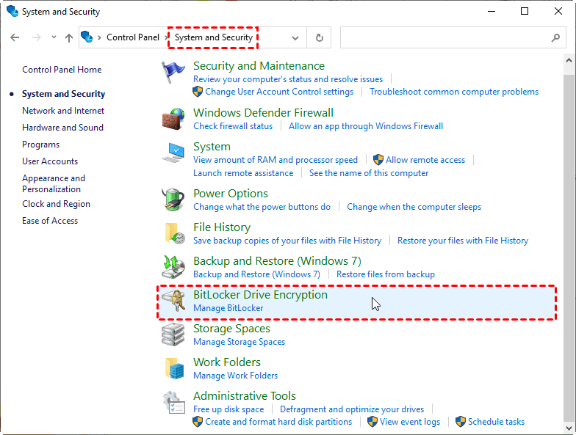
Task: Click the Windows Defender Firewall brick wall icon
Action: (173, 119)
